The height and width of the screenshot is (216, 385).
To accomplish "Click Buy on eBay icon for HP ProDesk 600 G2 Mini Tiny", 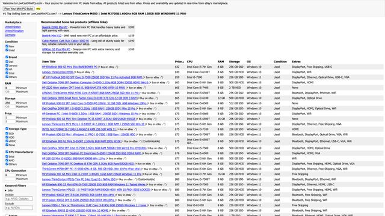I will point(155,119).
